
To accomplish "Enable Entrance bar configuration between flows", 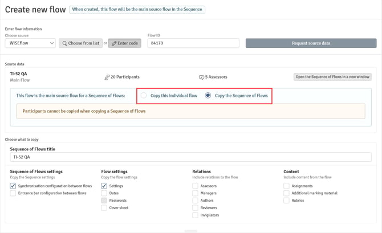I will 13,193.
